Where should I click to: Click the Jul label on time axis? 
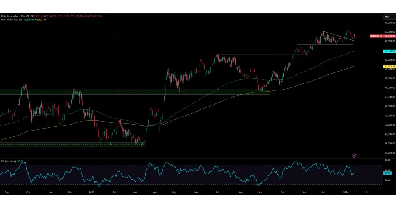click(217, 192)
